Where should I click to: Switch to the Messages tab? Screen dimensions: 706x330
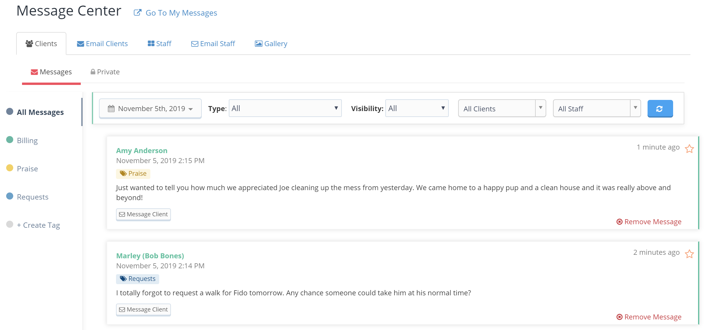[51, 72]
